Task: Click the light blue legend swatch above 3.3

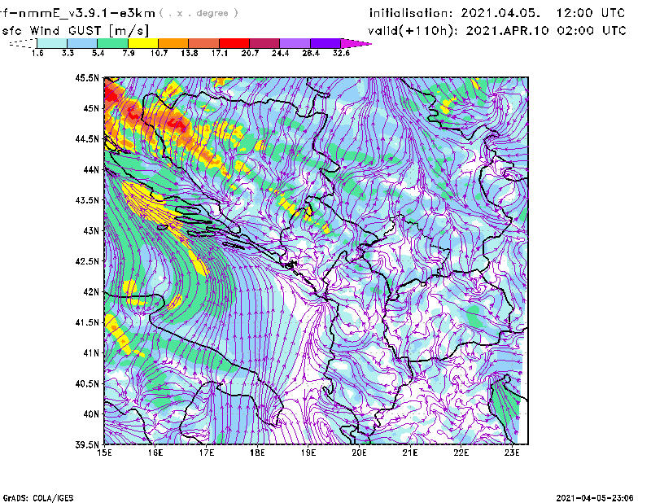Action: coord(82,43)
